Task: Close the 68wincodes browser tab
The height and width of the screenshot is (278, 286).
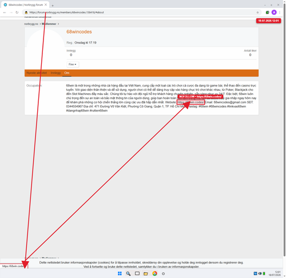Action: coord(46,5)
